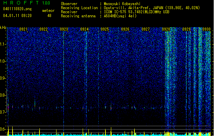Screen dimensions: 214x136
Task: Click the 0.8 kHz axis label
Action: (x=3, y=95)
